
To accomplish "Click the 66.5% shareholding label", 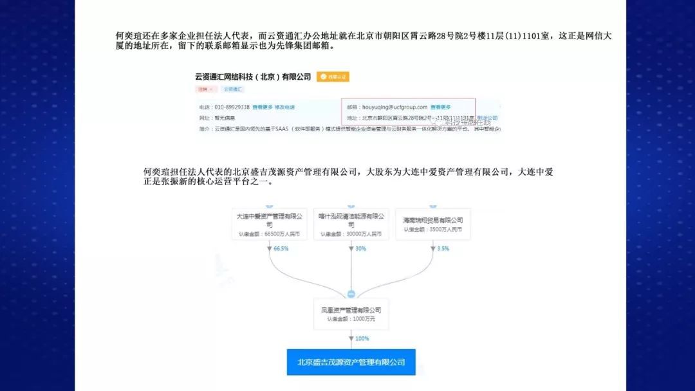I will [x=281, y=249].
